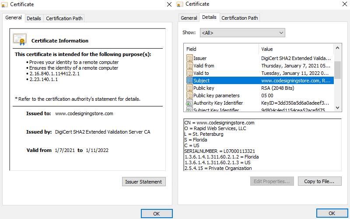
Task: Select Details tab in right window
Action: point(209,17)
